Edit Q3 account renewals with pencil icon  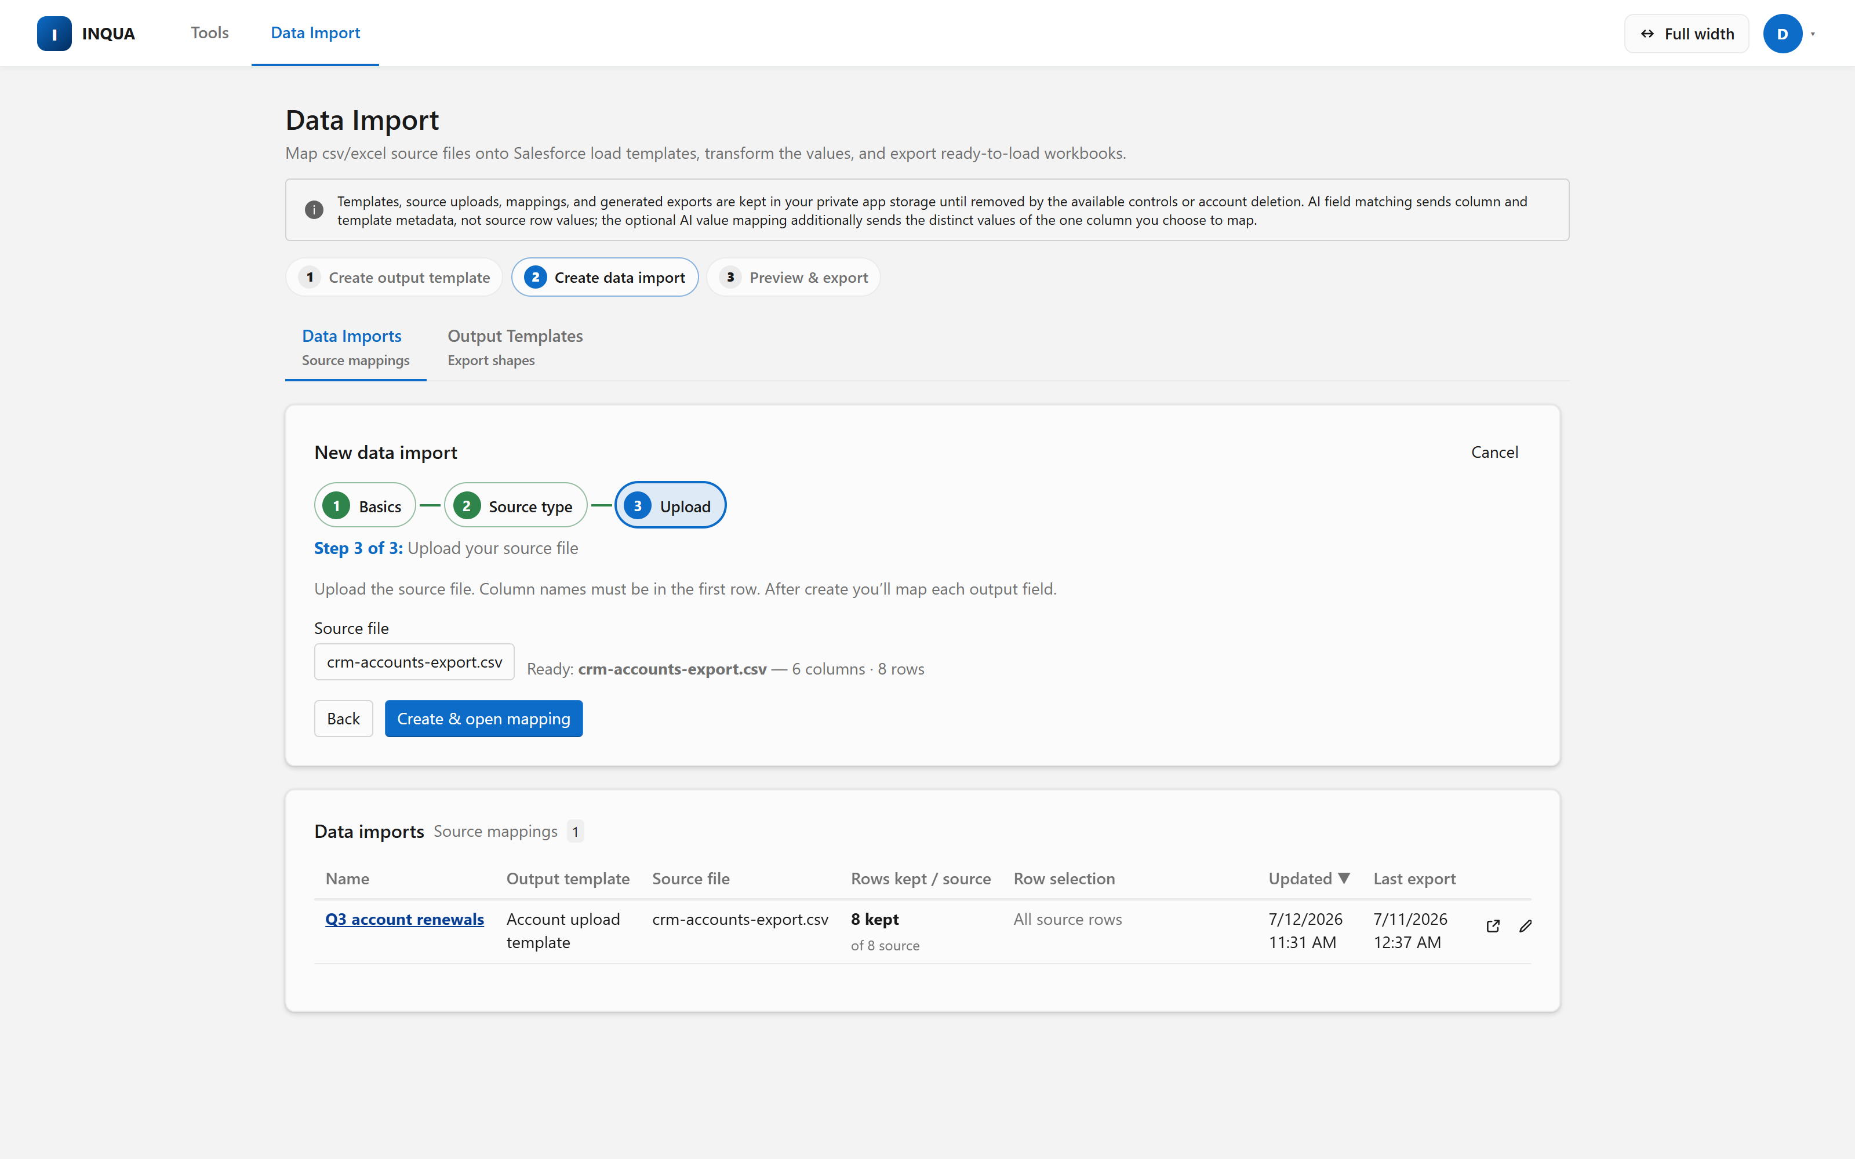[x=1525, y=926]
